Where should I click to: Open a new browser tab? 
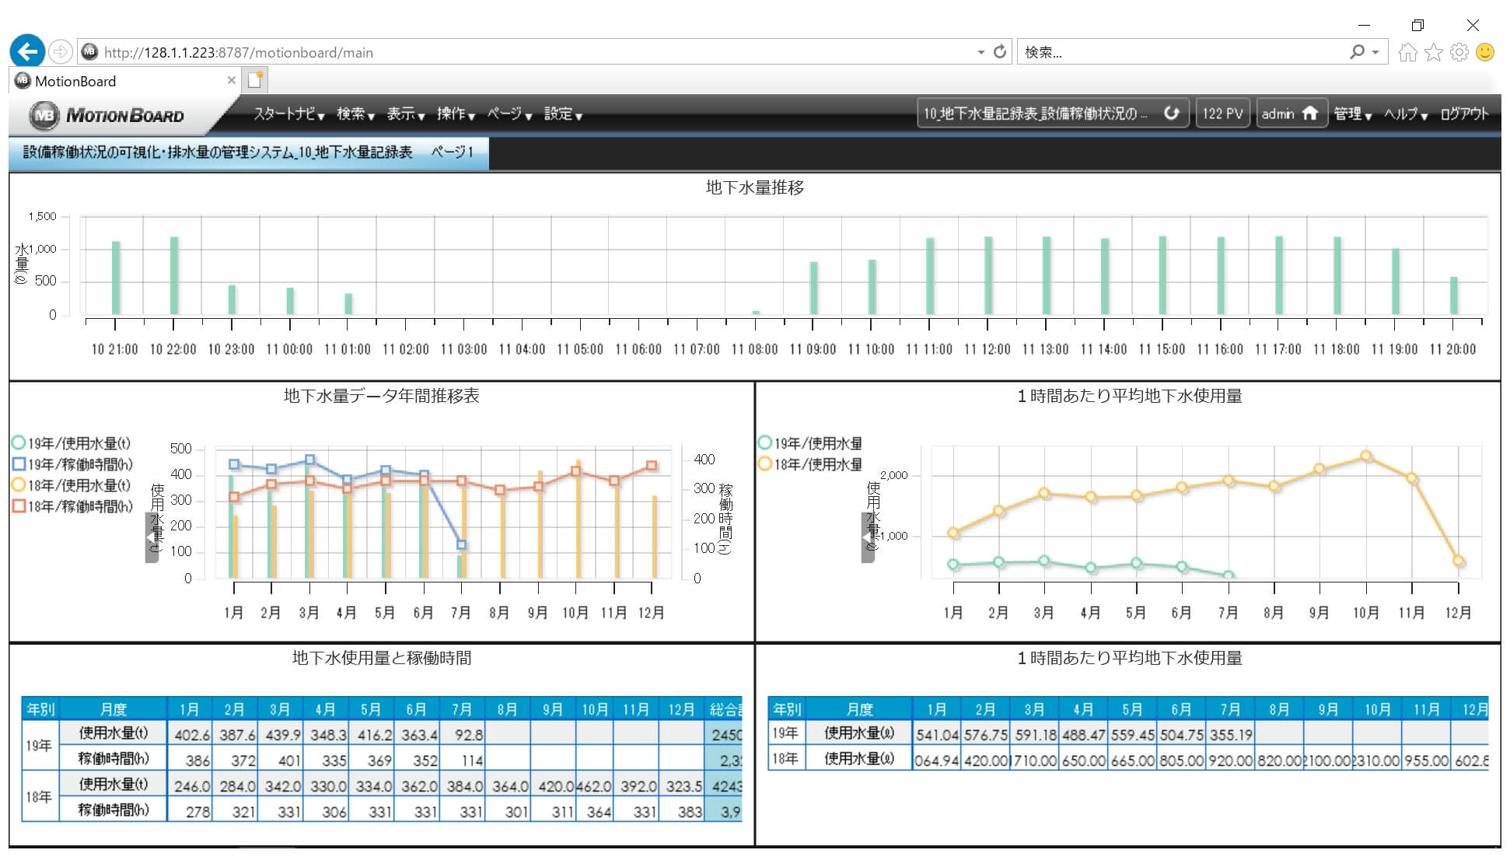click(x=255, y=80)
